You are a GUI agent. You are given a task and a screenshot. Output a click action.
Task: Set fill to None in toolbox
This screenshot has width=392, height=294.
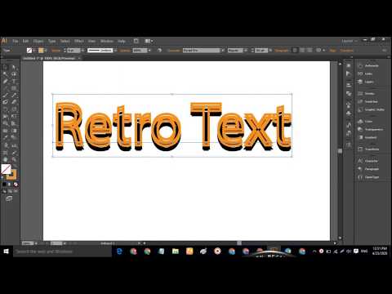tap(16, 185)
